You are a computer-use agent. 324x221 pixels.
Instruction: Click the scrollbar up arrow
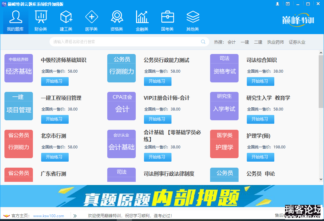[321, 53]
